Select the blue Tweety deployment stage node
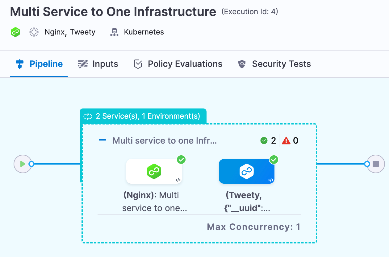389x257 pixels. click(246, 171)
